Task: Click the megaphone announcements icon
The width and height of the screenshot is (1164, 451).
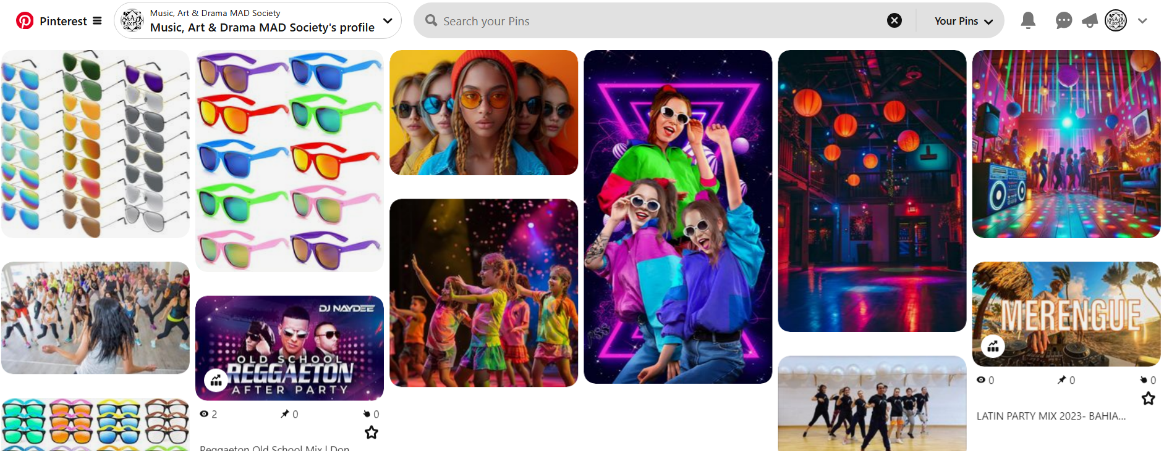Action: click(1090, 21)
